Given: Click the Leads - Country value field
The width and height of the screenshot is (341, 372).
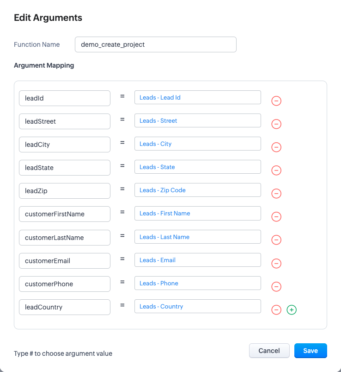Looking at the screenshot, I should click(x=198, y=307).
